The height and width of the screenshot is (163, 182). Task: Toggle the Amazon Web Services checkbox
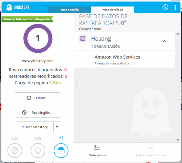pos(164,59)
